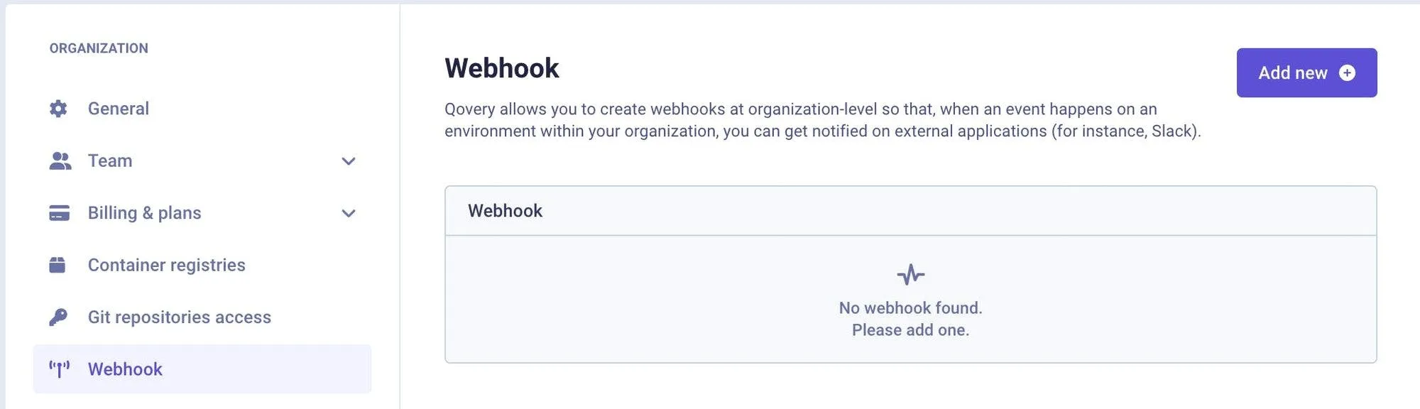The width and height of the screenshot is (1420, 409).
Task: Click the plus icon inside Add new button
Action: [x=1348, y=72]
